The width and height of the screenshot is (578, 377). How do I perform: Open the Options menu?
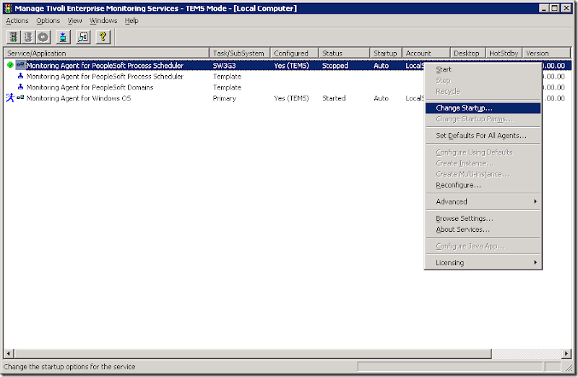48,21
